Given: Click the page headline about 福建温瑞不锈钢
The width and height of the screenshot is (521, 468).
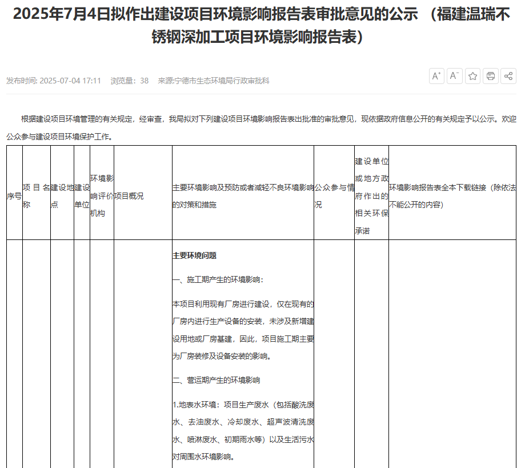Looking at the screenshot, I should click(260, 25).
